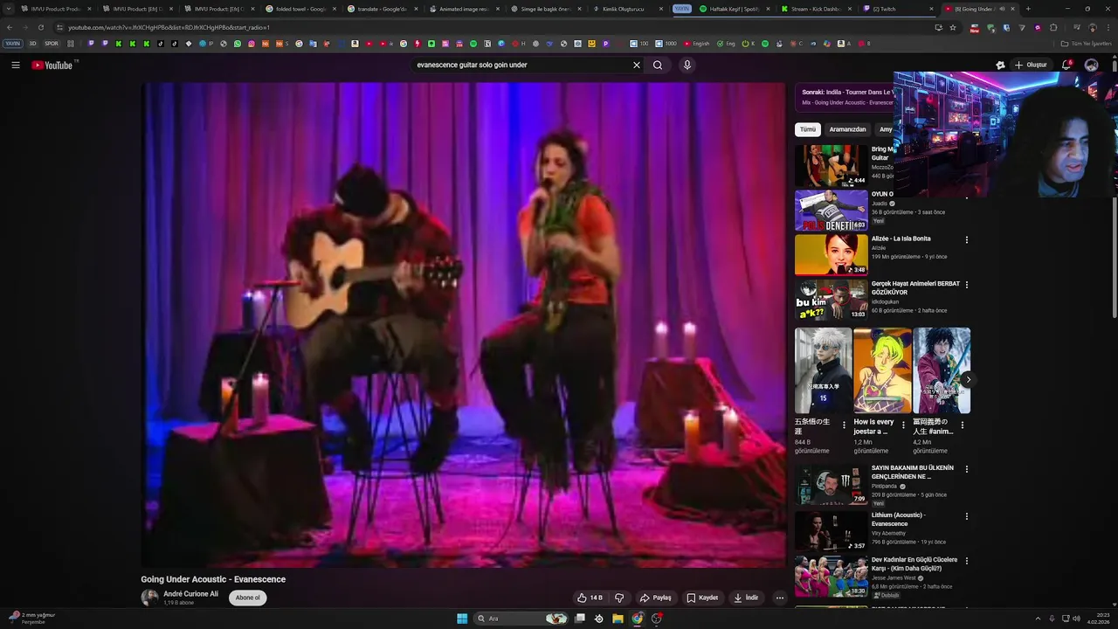Open a new browser tab

1028,9
